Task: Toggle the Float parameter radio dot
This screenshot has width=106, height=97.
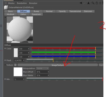Action: 5,60
